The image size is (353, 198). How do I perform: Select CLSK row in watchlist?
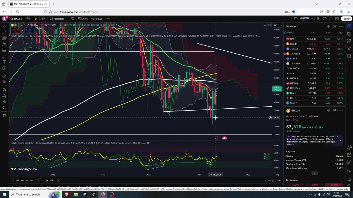[314, 103]
